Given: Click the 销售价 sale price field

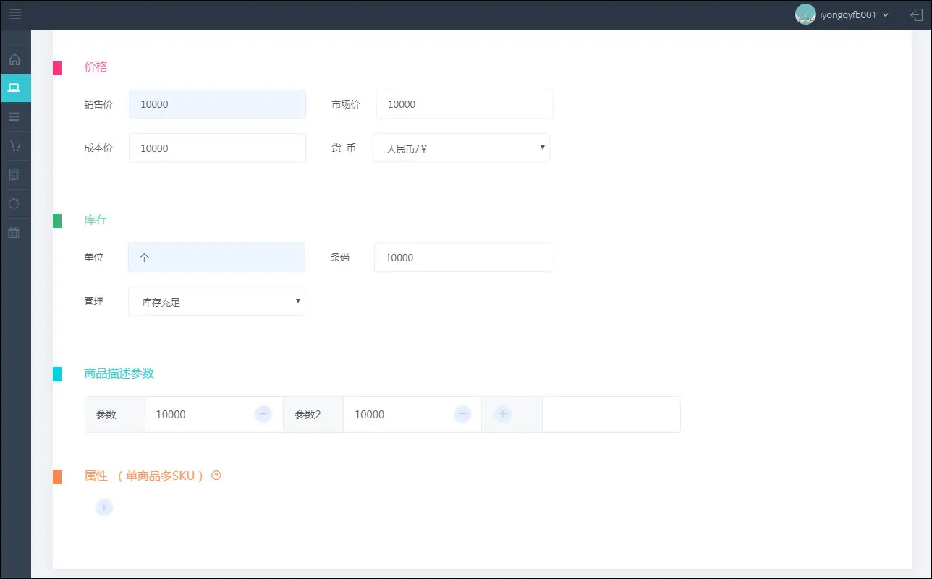Looking at the screenshot, I should [217, 104].
